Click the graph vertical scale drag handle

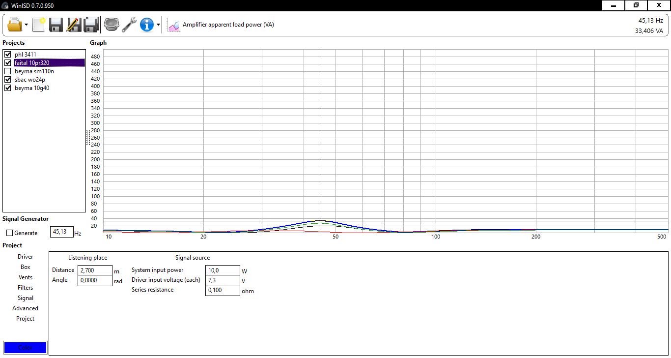88,138
